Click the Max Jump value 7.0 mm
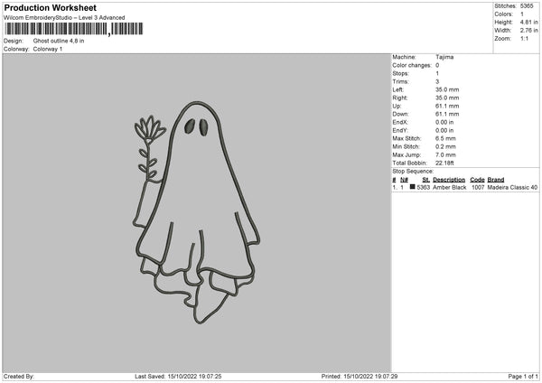The image size is (542, 383). (x=445, y=154)
